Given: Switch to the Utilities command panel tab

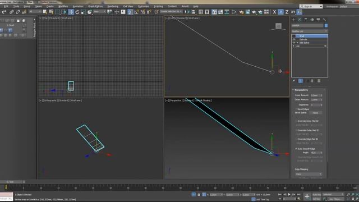Looking at the screenshot, I should pos(324,20).
